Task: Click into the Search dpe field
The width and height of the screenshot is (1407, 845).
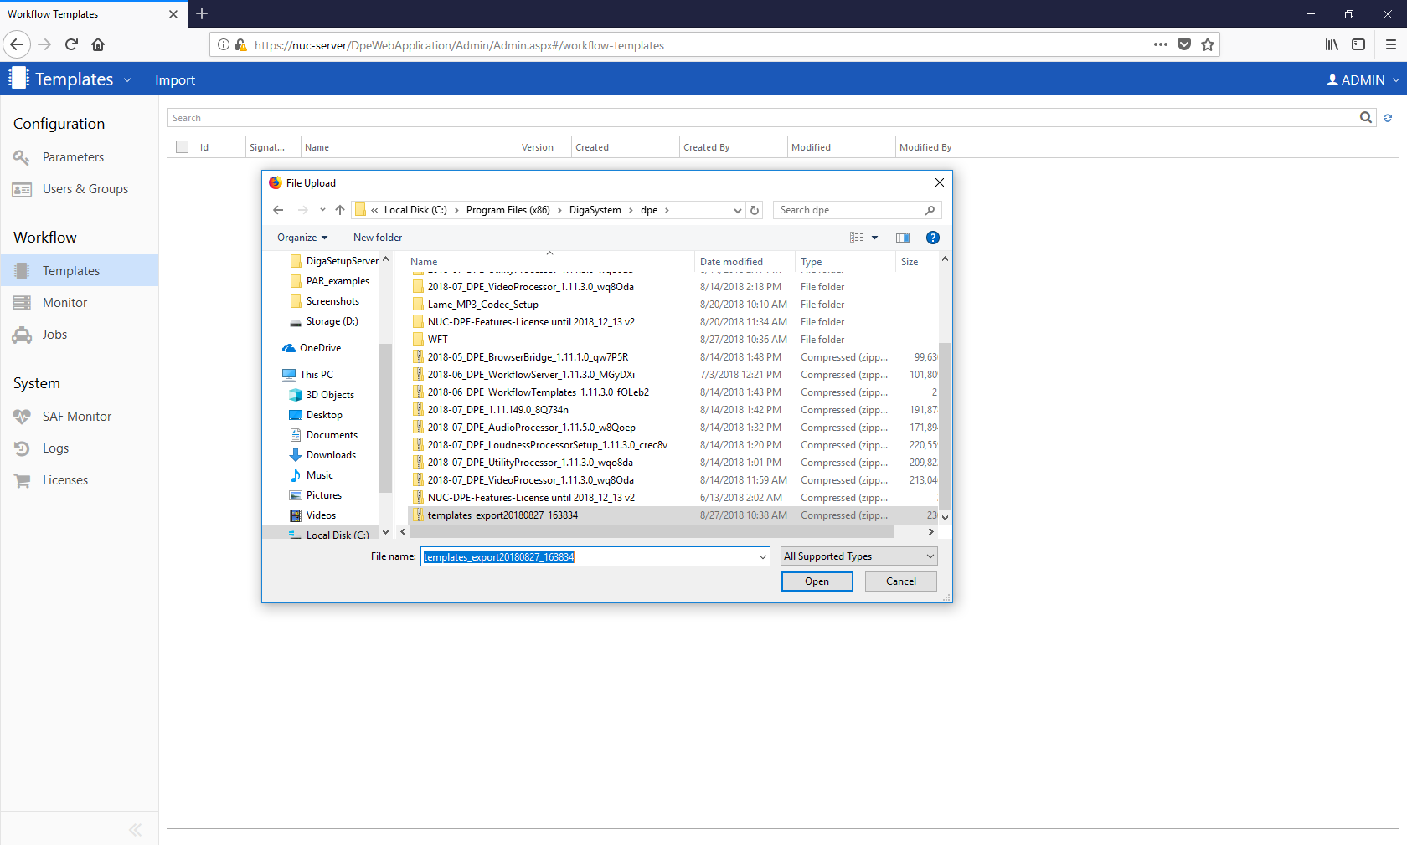Action: pos(850,210)
